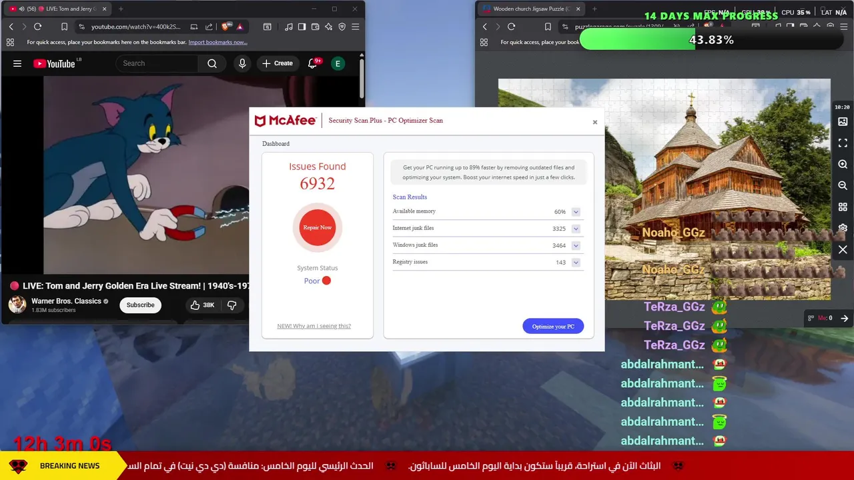Show the puzzle preview image icon
The width and height of the screenshot is (854, 480).
pyautogui.click(x=843, y=122)
